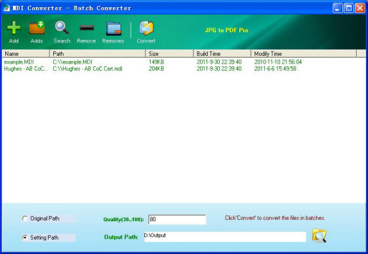Click the Removes folder icon
368x254 pixels.
tap(113, 28)
